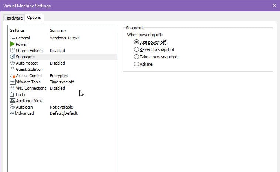Select the Options tab

pos(34,18)
